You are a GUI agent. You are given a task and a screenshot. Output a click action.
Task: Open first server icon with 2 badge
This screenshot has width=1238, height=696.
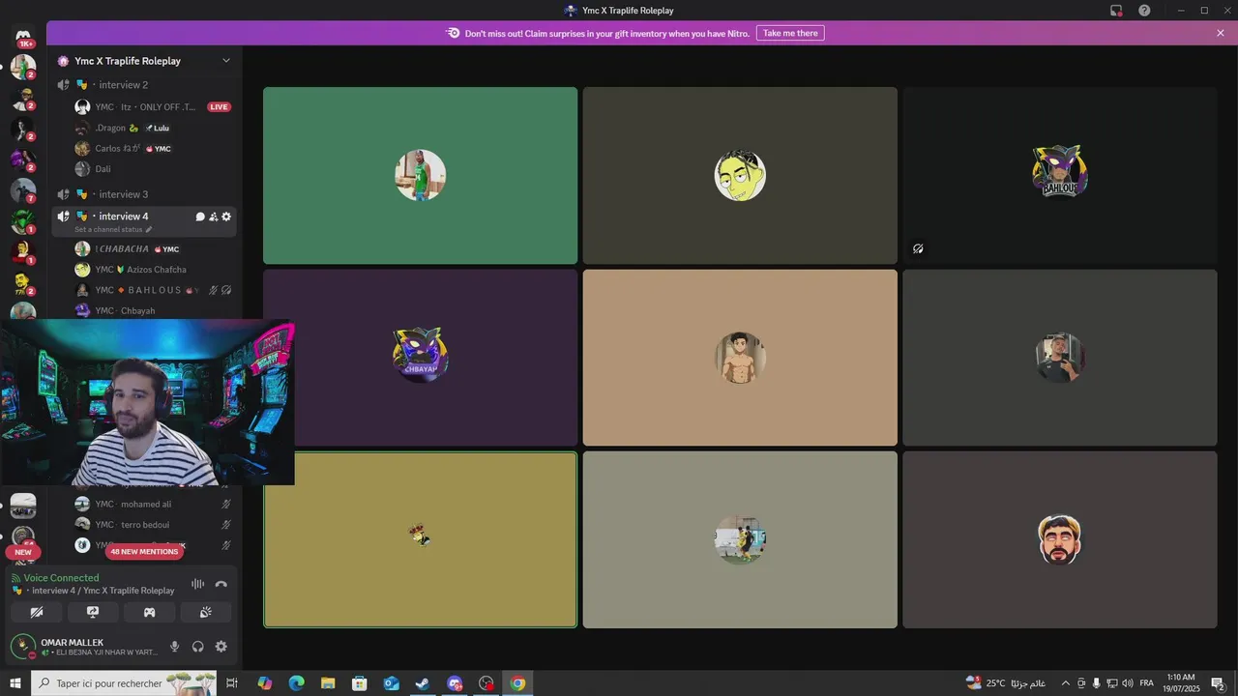click(23, 68)
